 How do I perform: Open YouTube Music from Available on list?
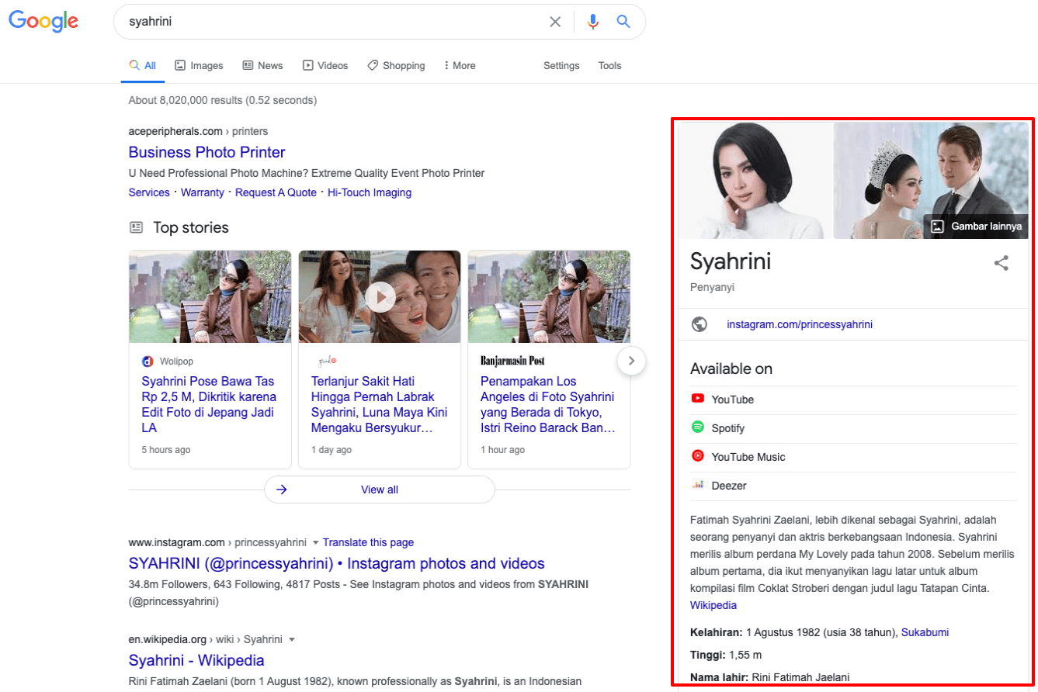[748, 457]
